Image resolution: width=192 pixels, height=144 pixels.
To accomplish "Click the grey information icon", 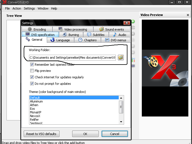I will 133,40.
